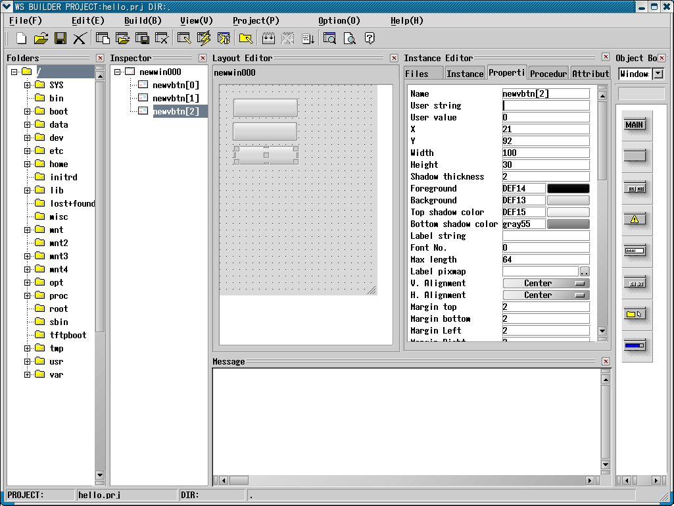Screen dimensions: 674x506
Task: Create a new window with the window-page icon
Action: pos(103,38)
